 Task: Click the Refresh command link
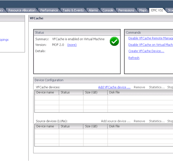134,58
